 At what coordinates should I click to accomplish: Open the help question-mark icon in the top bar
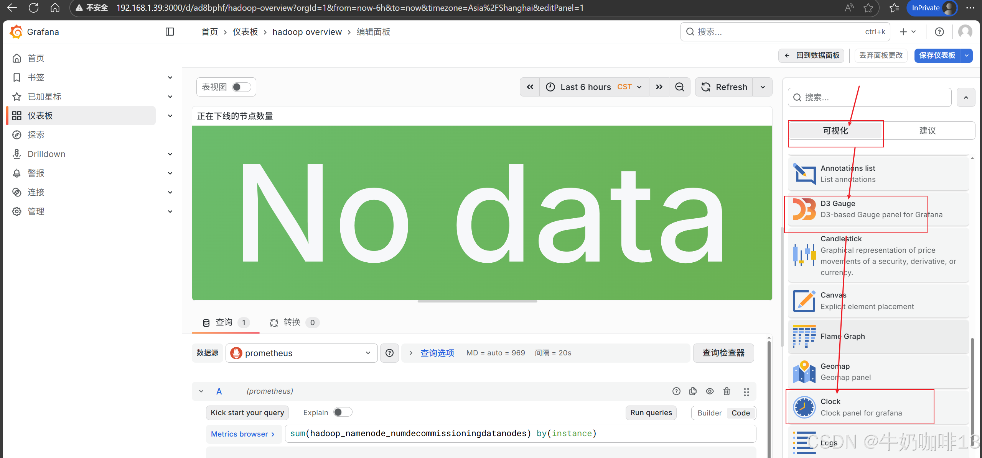[x=939, y=32]
